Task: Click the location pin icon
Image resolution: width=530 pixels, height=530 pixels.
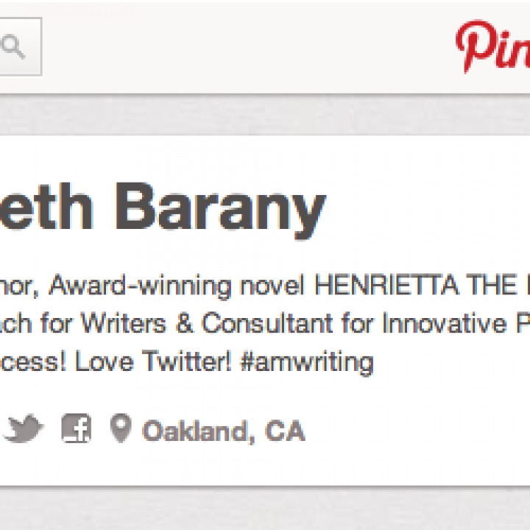Action: tap(120, 428)
